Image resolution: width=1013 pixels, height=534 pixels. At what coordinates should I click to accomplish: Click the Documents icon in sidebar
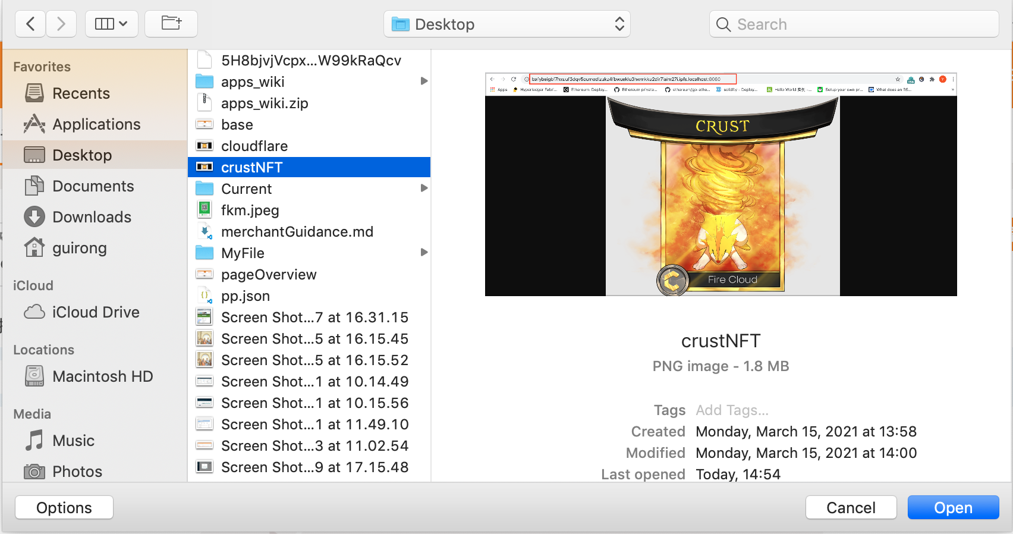pos(34,186)
